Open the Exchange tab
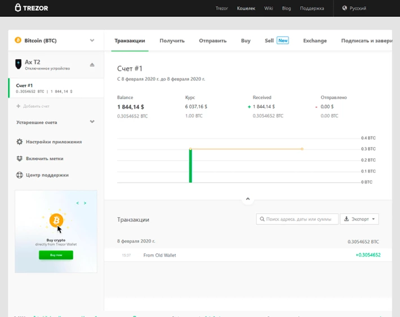 point(315,41)
